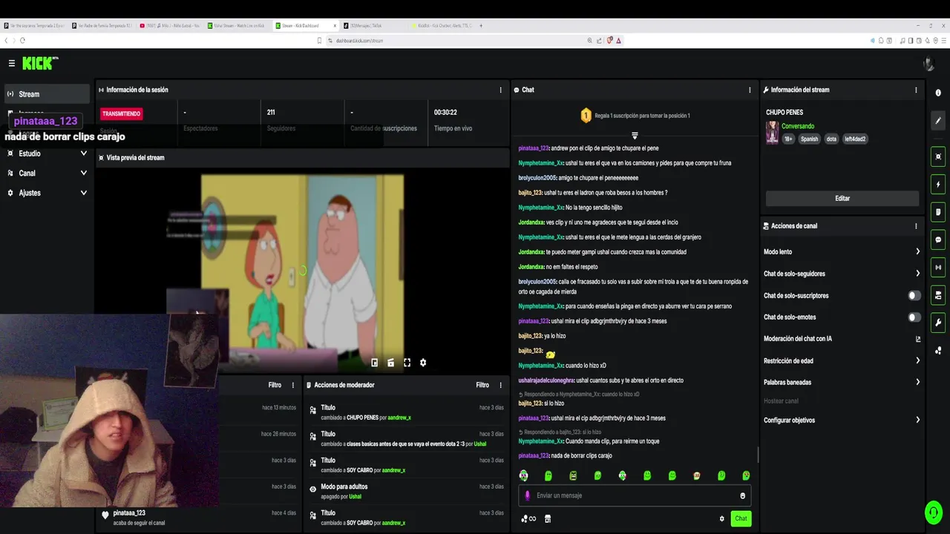Click the first emote in quick emote row
The image size is (950, 534).
coord(523,475)
